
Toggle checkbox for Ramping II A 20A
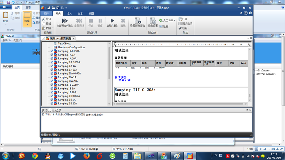52,70
